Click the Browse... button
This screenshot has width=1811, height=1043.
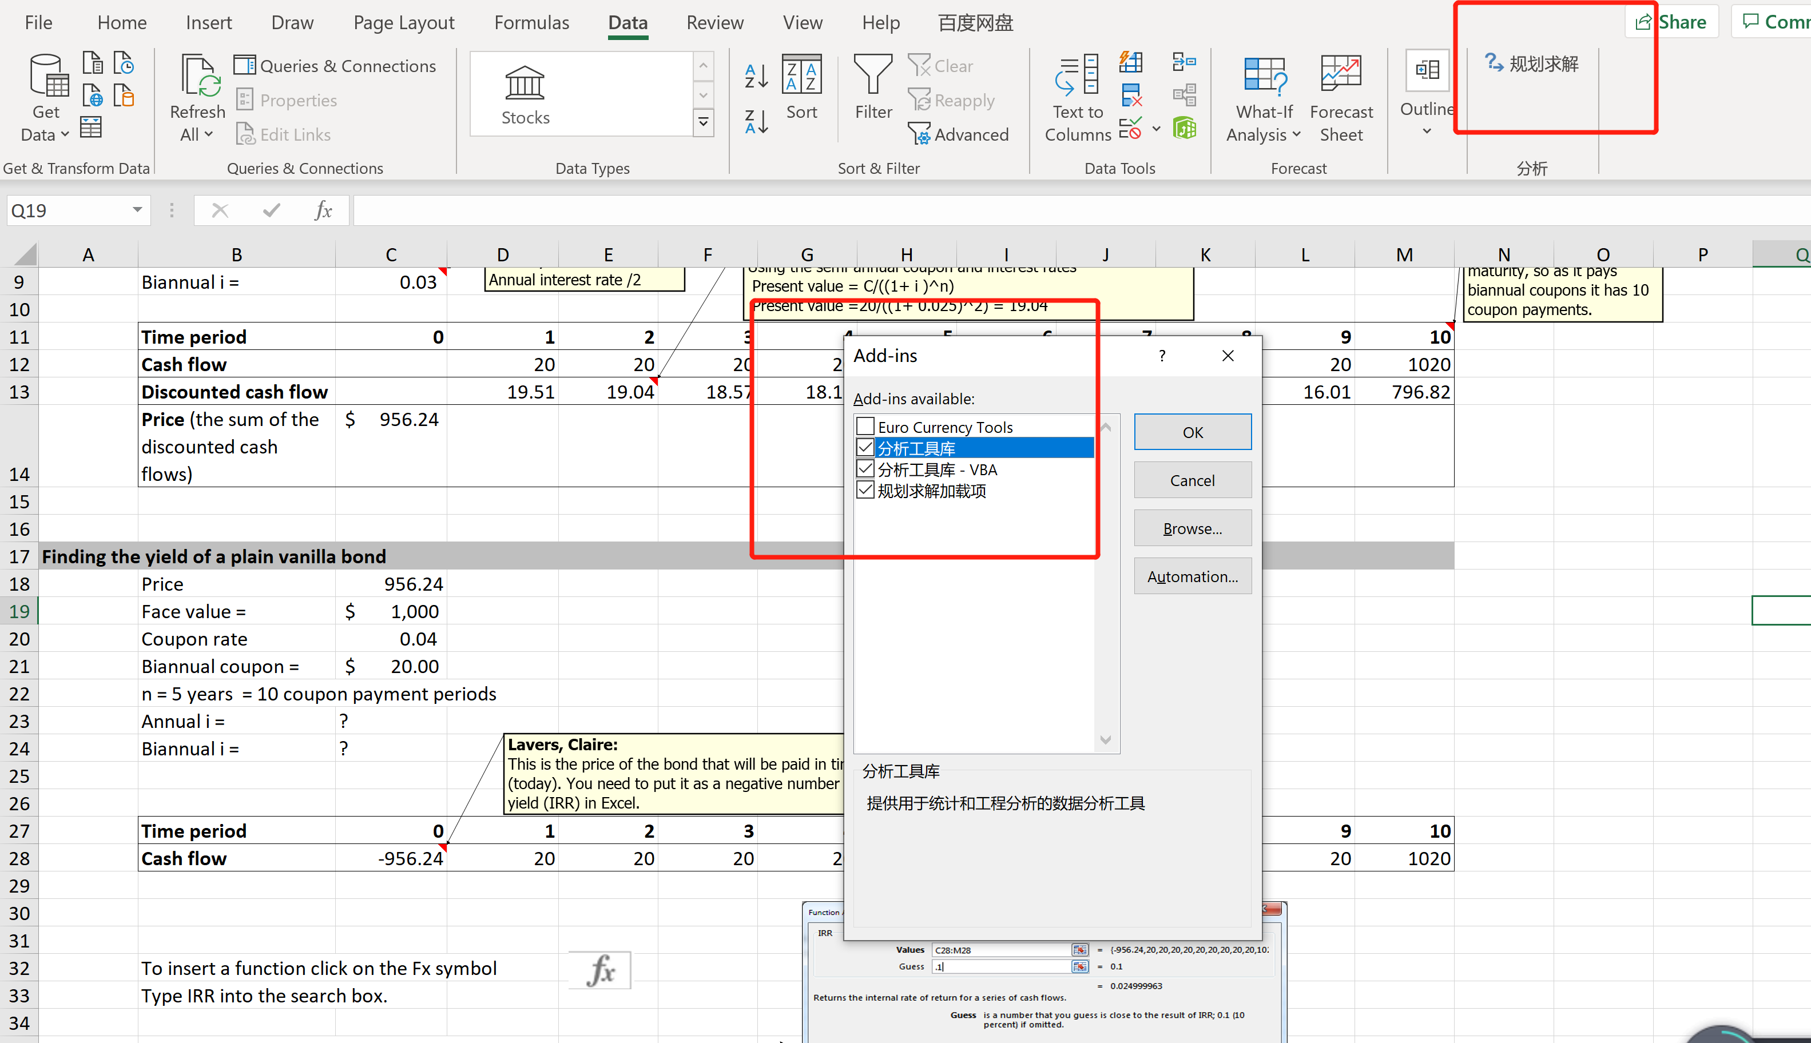click(x=1192, y=529)
